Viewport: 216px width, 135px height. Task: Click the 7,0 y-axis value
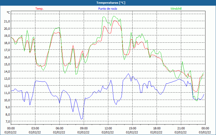pyautogui.click(x=8, y=121)
